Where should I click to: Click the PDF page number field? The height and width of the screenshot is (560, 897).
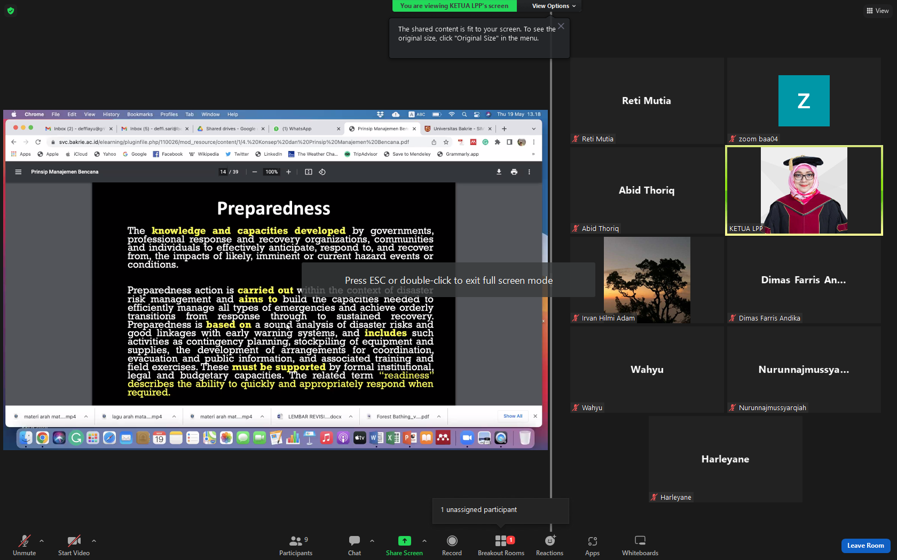pos(223,172)
